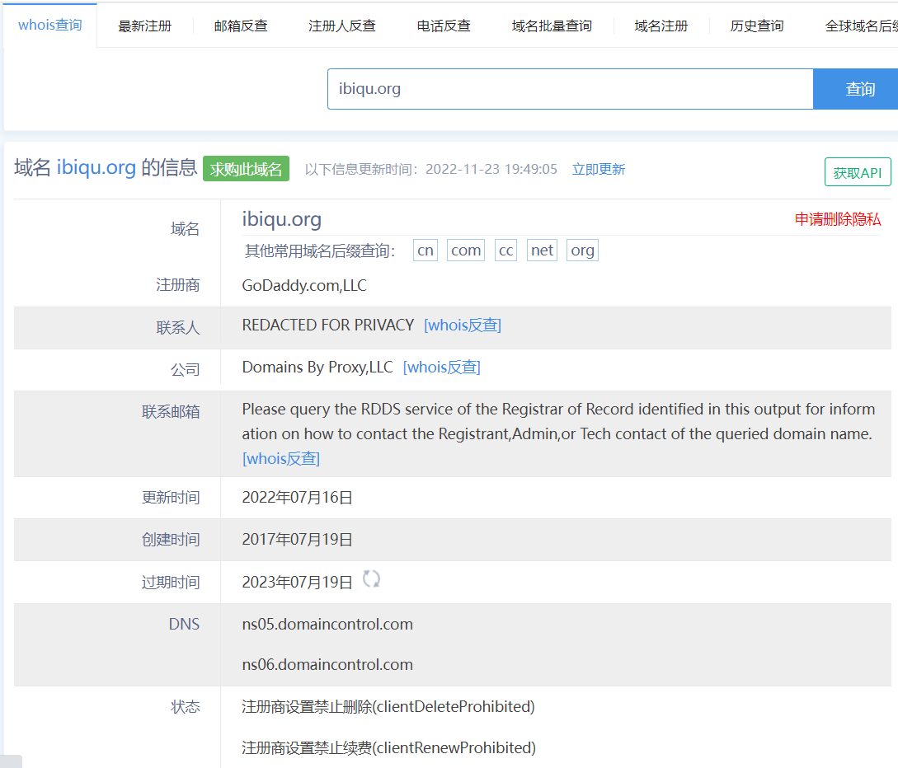Select the cc suffix lookup
The height and width of the screenshot is (768, 898).
click(x=505, y=250)
